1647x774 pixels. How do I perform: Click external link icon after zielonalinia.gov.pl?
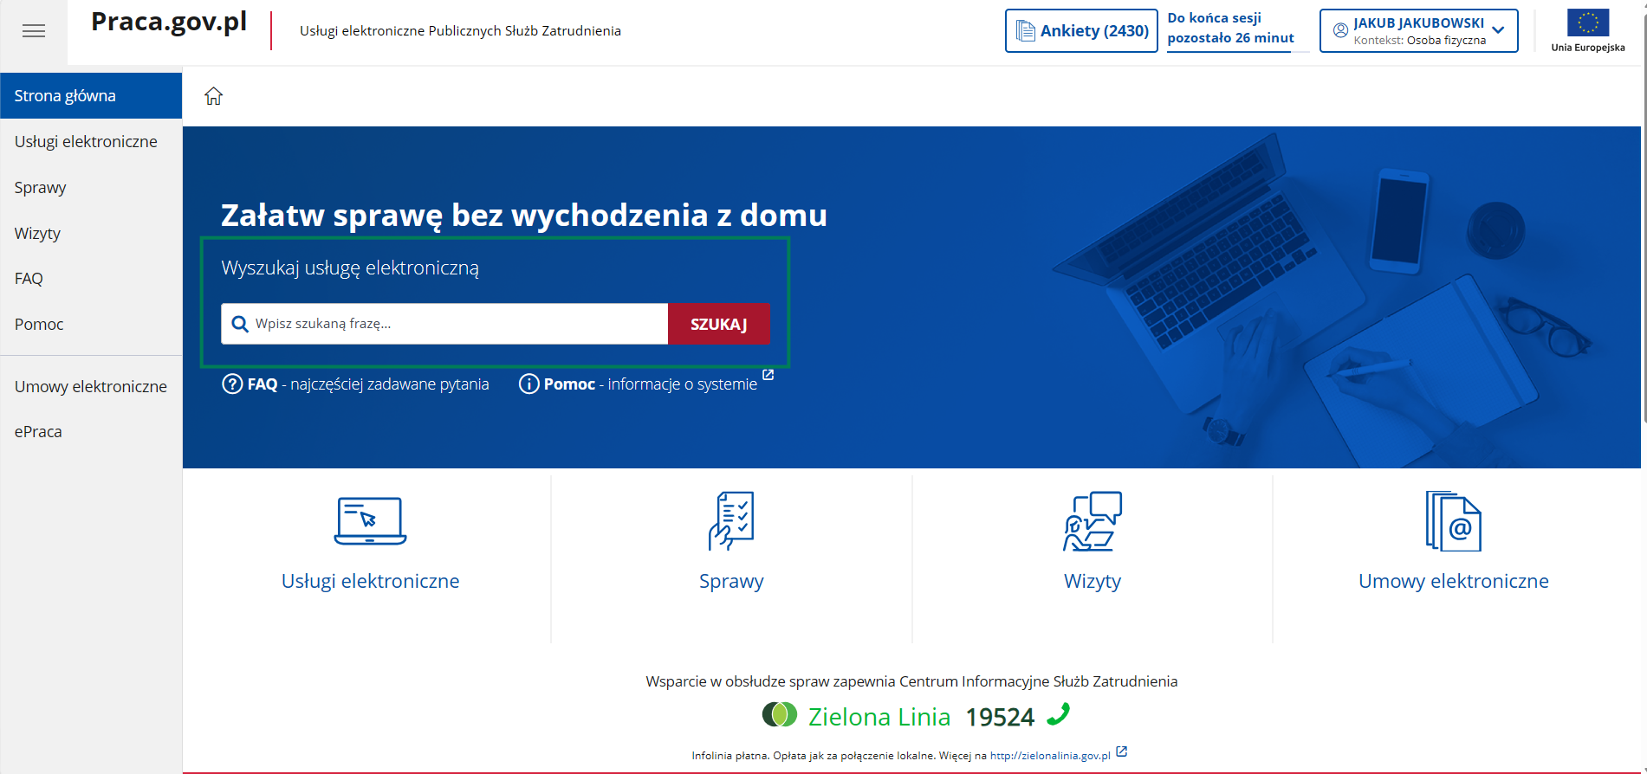click(1122, 751)
